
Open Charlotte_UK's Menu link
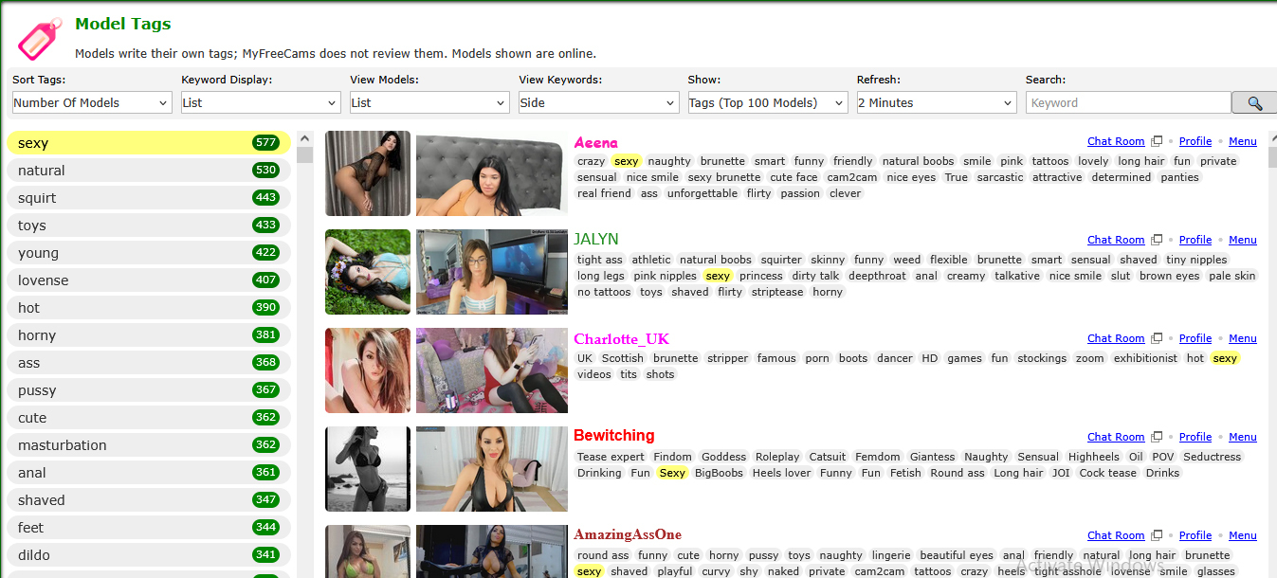click(1243, 338)
